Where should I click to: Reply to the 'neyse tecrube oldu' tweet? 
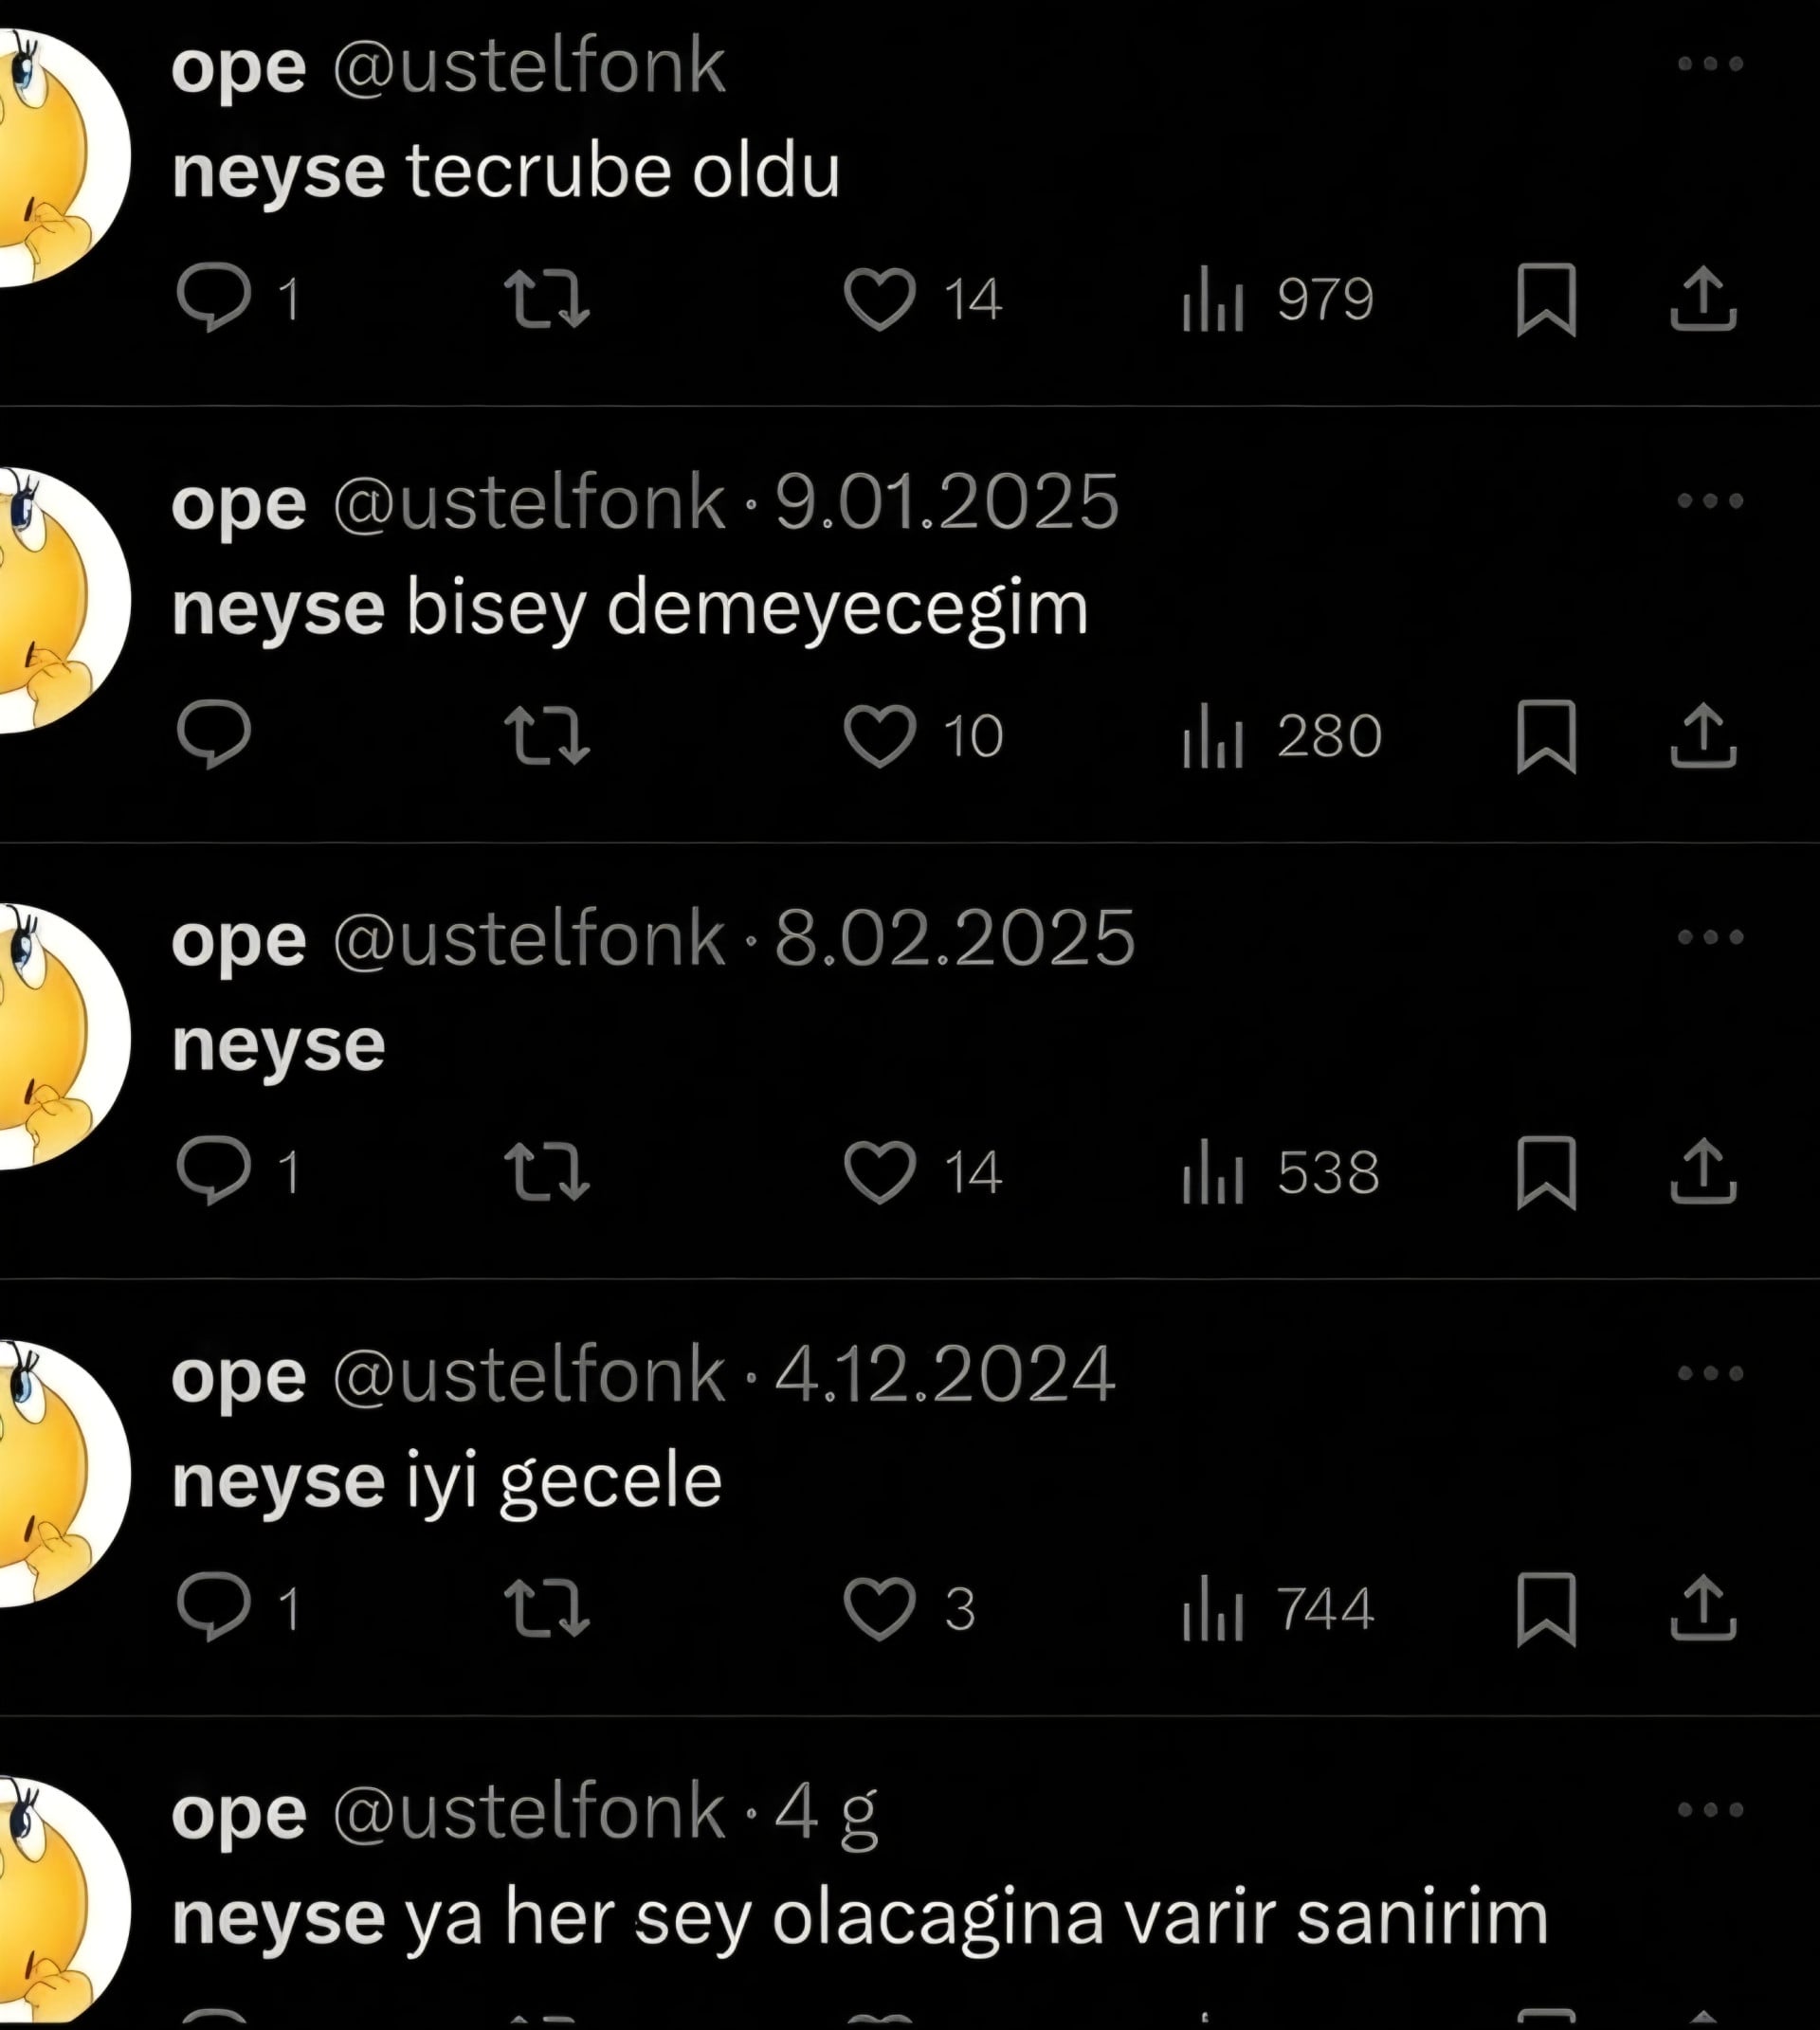coord(214,297)
